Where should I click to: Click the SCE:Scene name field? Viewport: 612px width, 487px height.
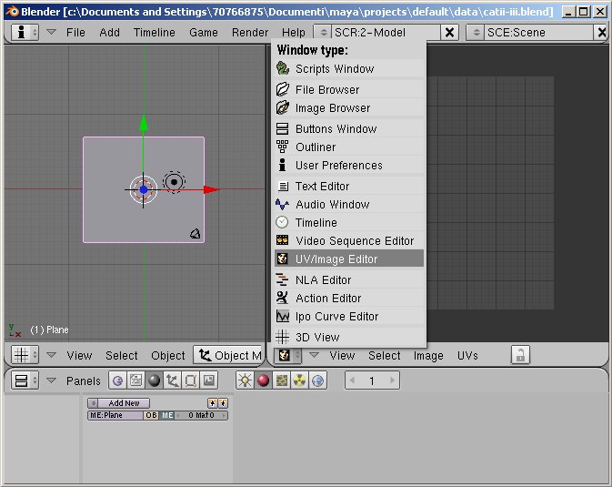tap(538, 33)
